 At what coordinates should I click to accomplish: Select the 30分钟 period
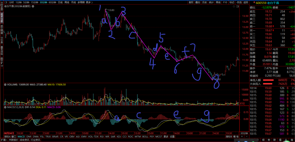[43, 2]
